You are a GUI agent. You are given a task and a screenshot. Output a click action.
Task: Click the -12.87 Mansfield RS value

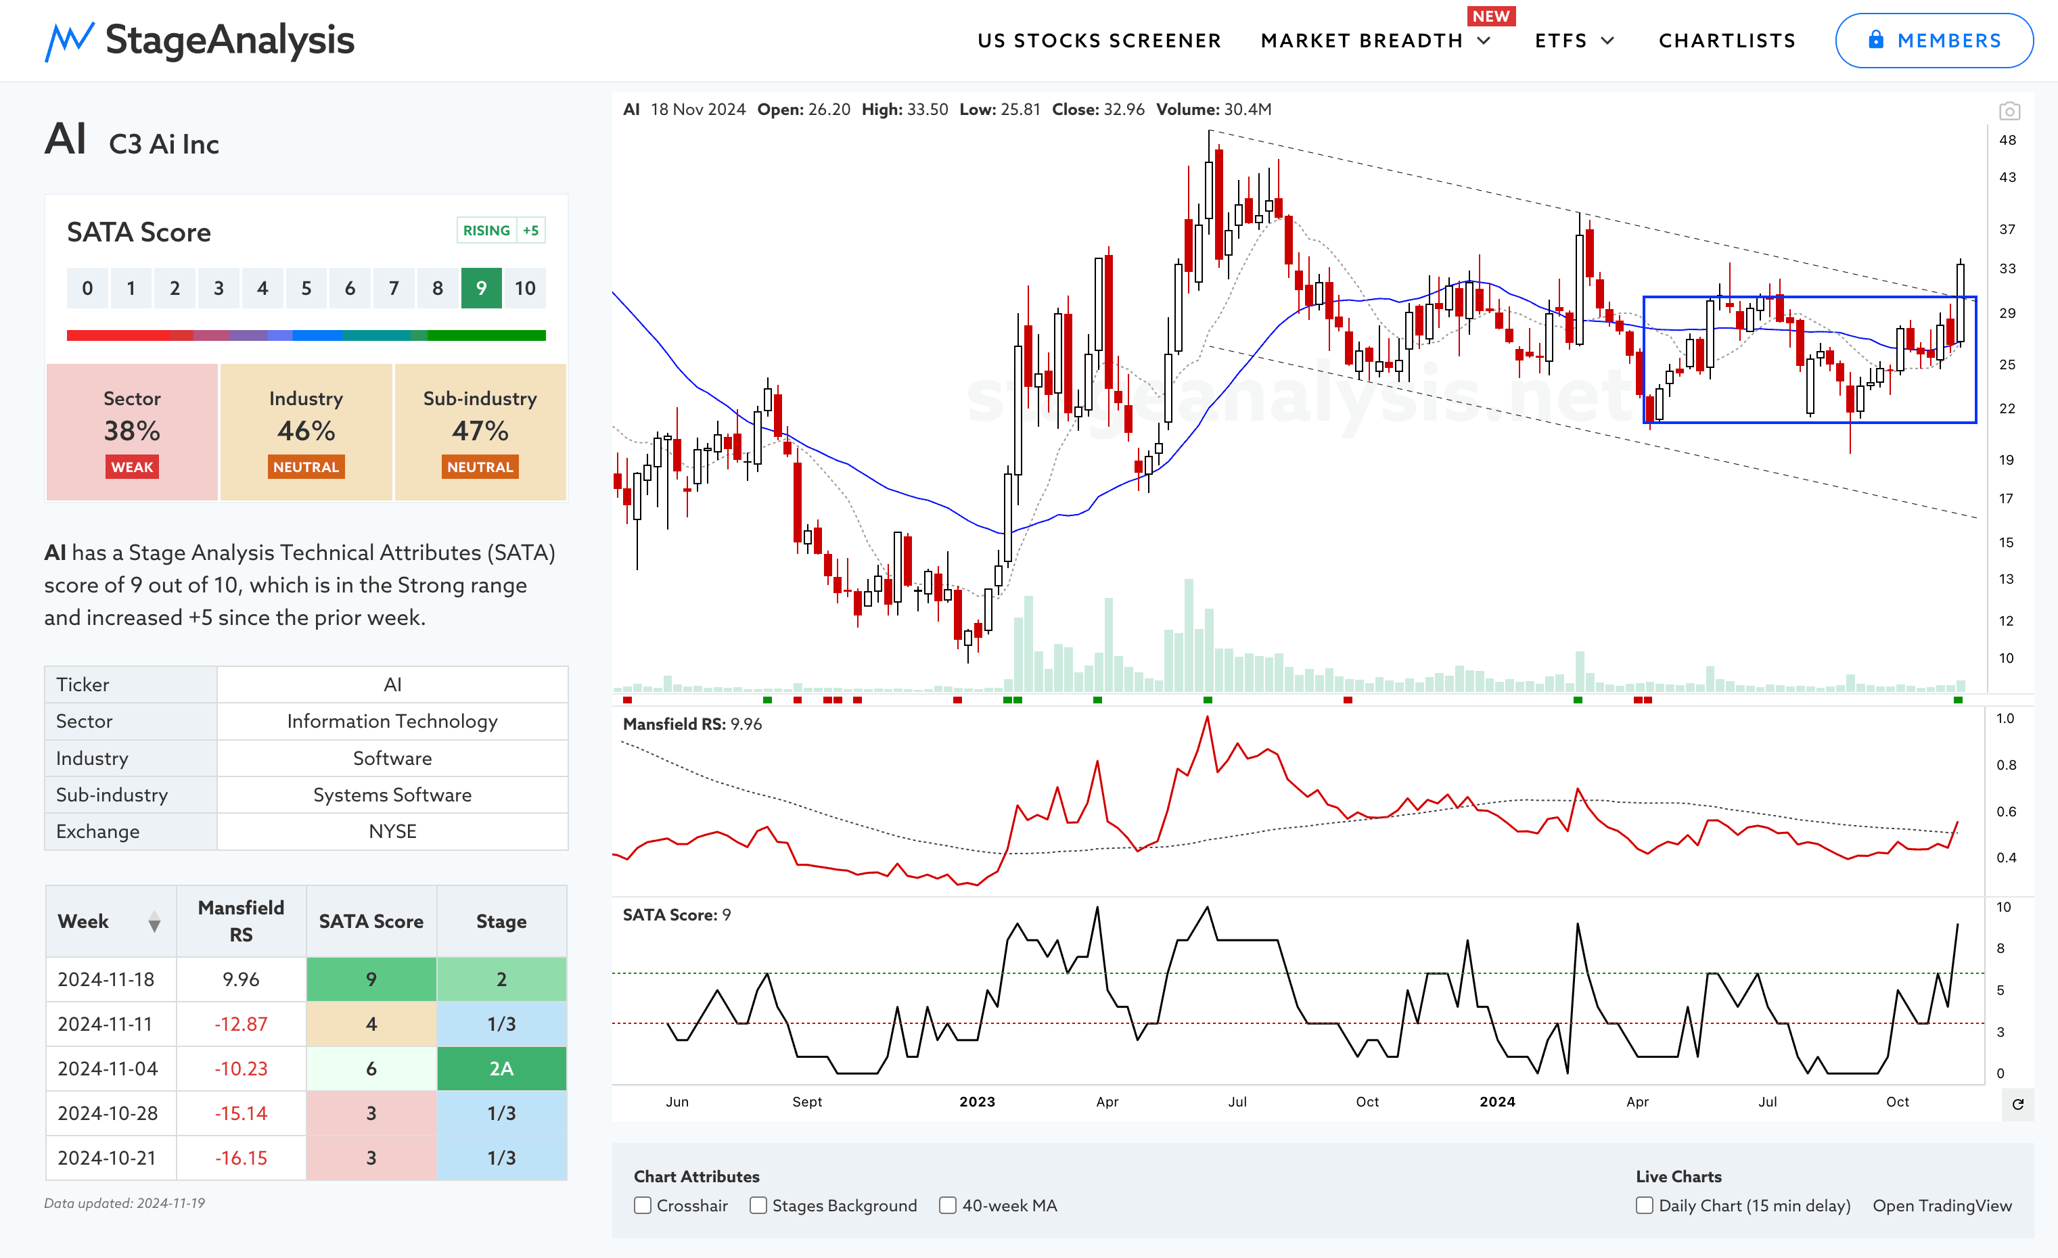(x=241, y=1023)
